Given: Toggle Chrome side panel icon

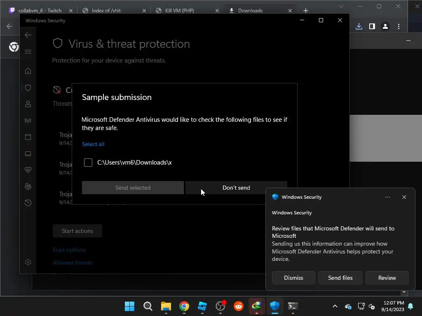Looking at the screenshot, I should point(372,26).
